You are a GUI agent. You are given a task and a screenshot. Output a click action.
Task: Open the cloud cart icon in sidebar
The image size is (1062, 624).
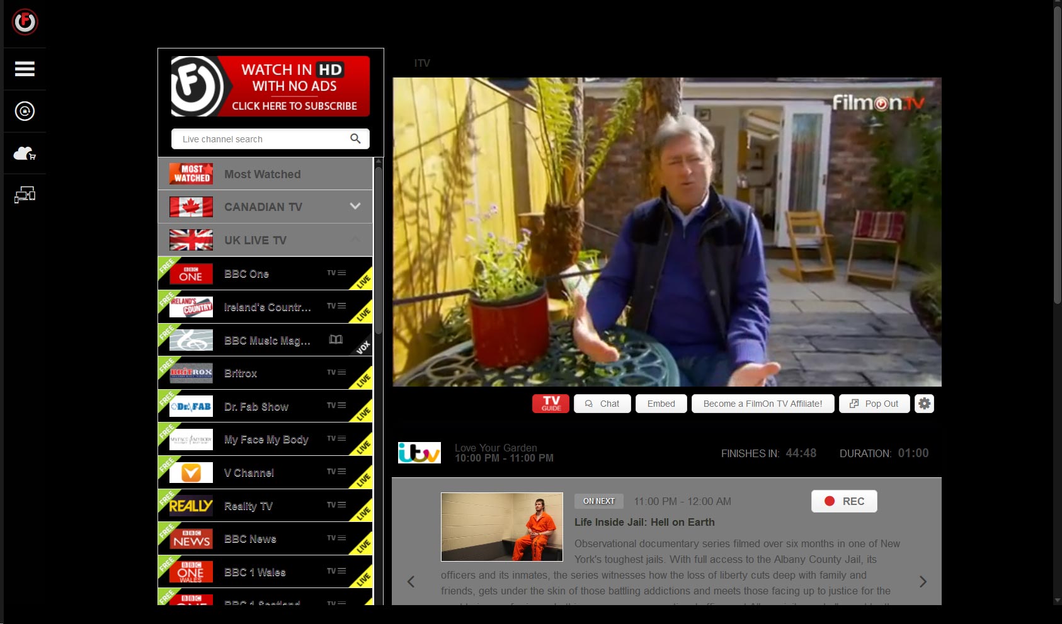25,153
